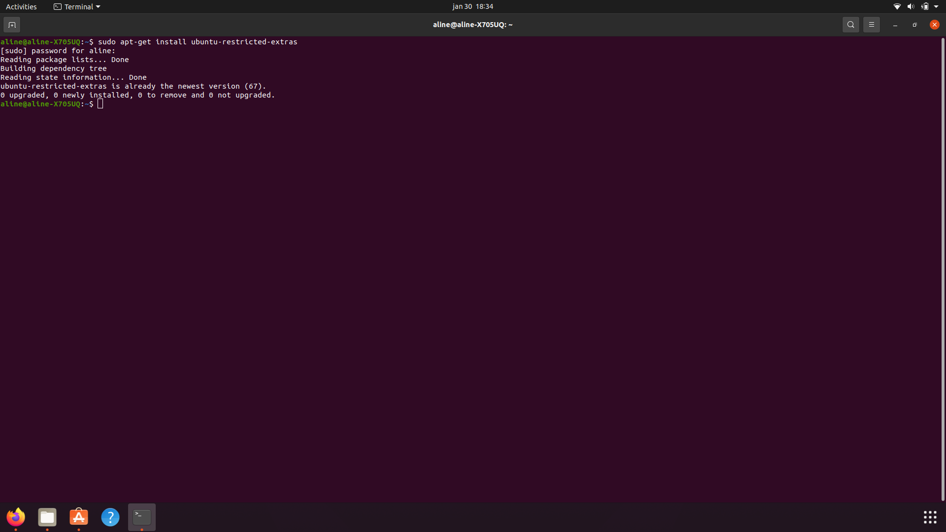Open Files from the dock
Image resolution: width=946 pixels, height=532 pixels.
[x=47, y=517]
